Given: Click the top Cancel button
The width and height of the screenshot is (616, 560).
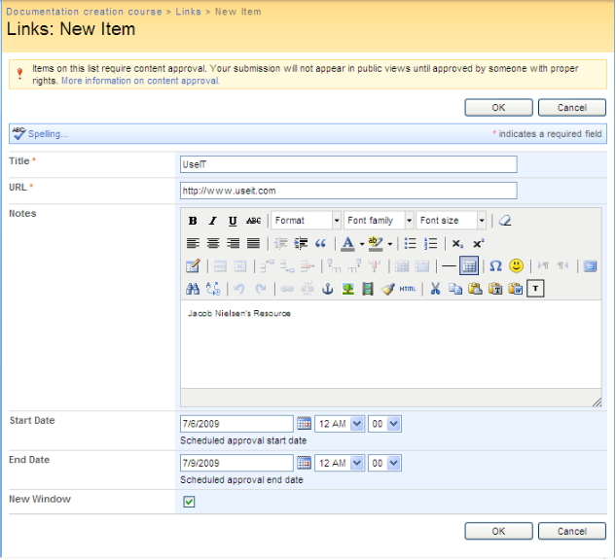Looking at the screenshot, I should coord(571,108).
